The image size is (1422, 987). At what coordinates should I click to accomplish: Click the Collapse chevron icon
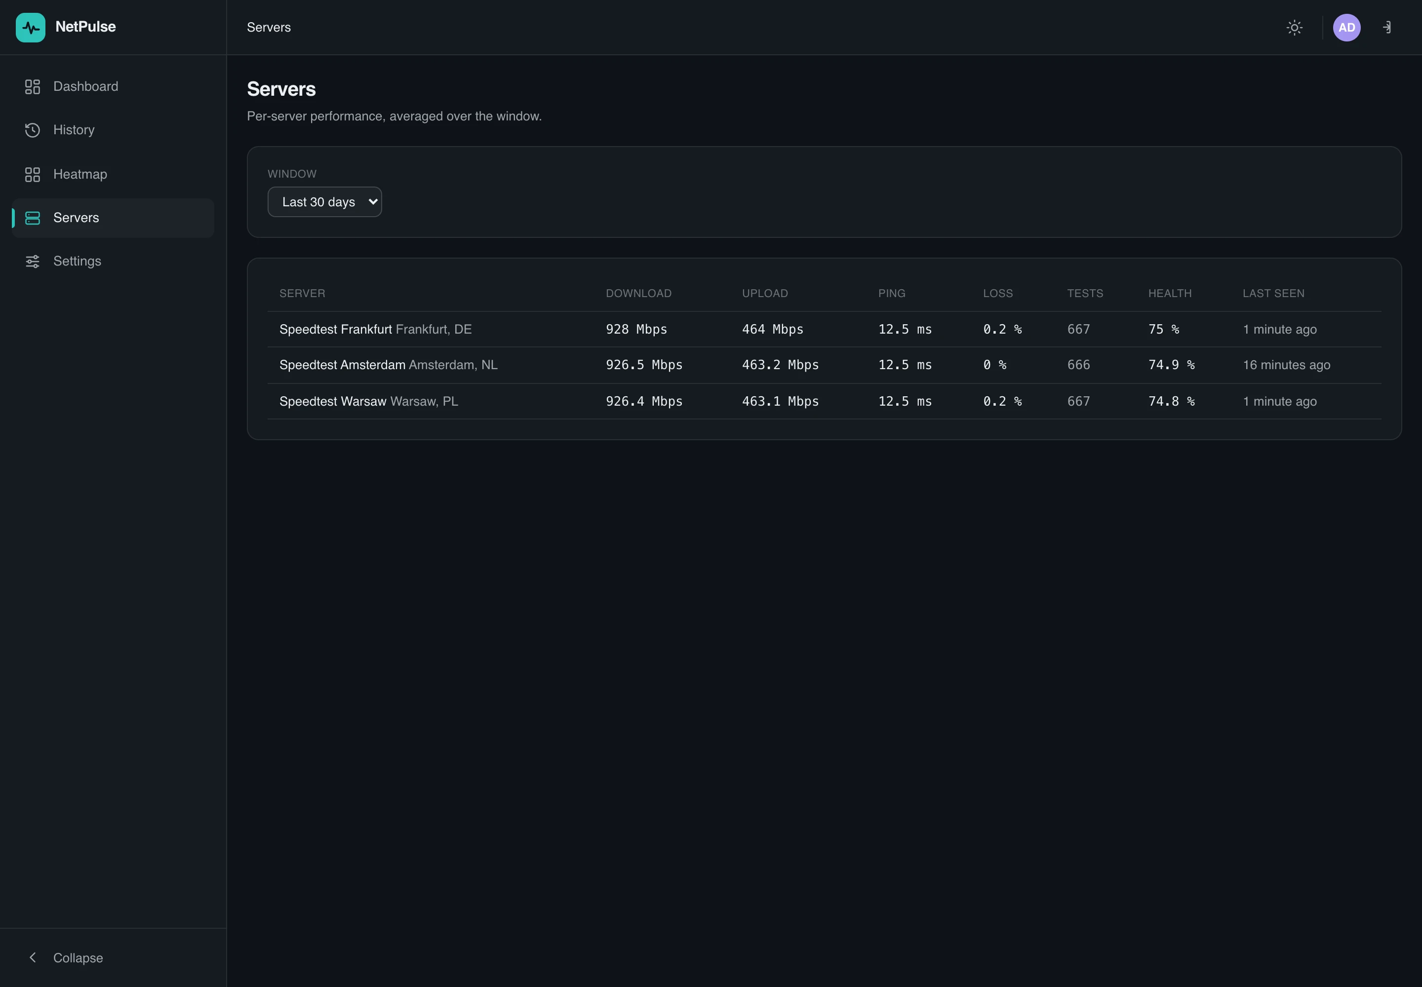pyautogui.click(x=33, y=957)
